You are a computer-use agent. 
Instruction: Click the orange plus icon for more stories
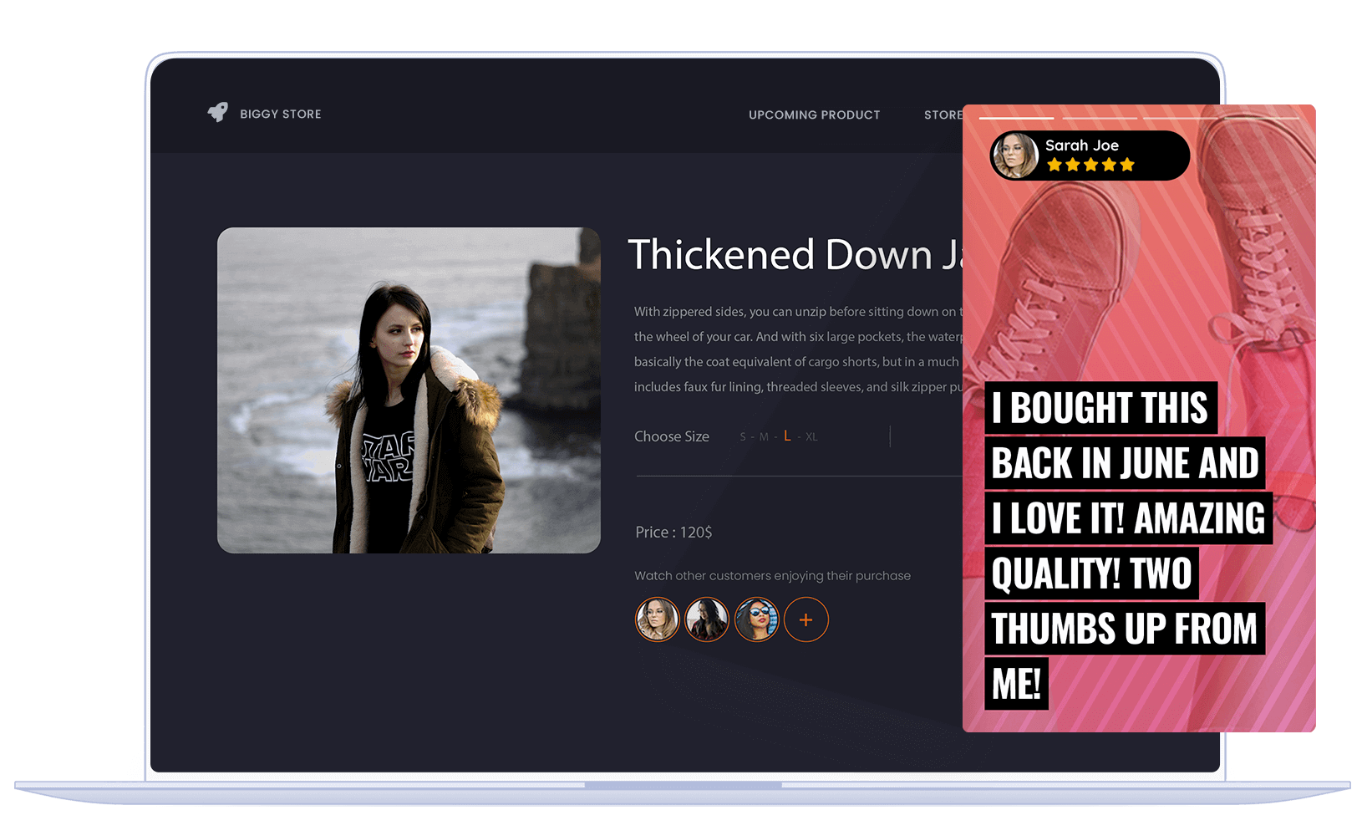click(x=806, y=620)
